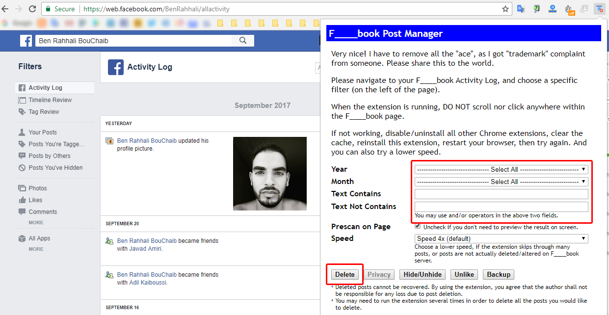Click the 'SEPTEMBER 16' date label
Viewport: 609px width, 315px height.
122,308
